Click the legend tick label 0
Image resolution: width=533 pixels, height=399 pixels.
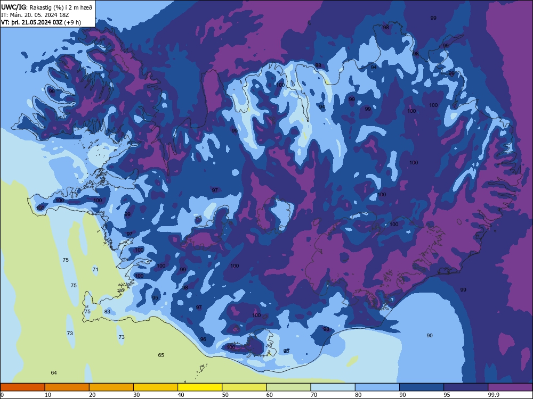click(x=2, y=395)
